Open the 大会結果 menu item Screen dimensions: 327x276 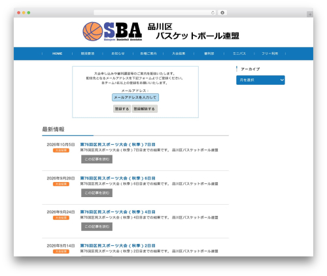pyautogui.click(x=179, y=54)
